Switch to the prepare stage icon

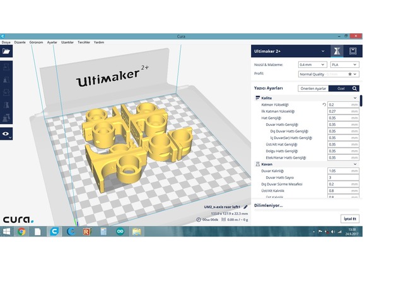[337, 51]
